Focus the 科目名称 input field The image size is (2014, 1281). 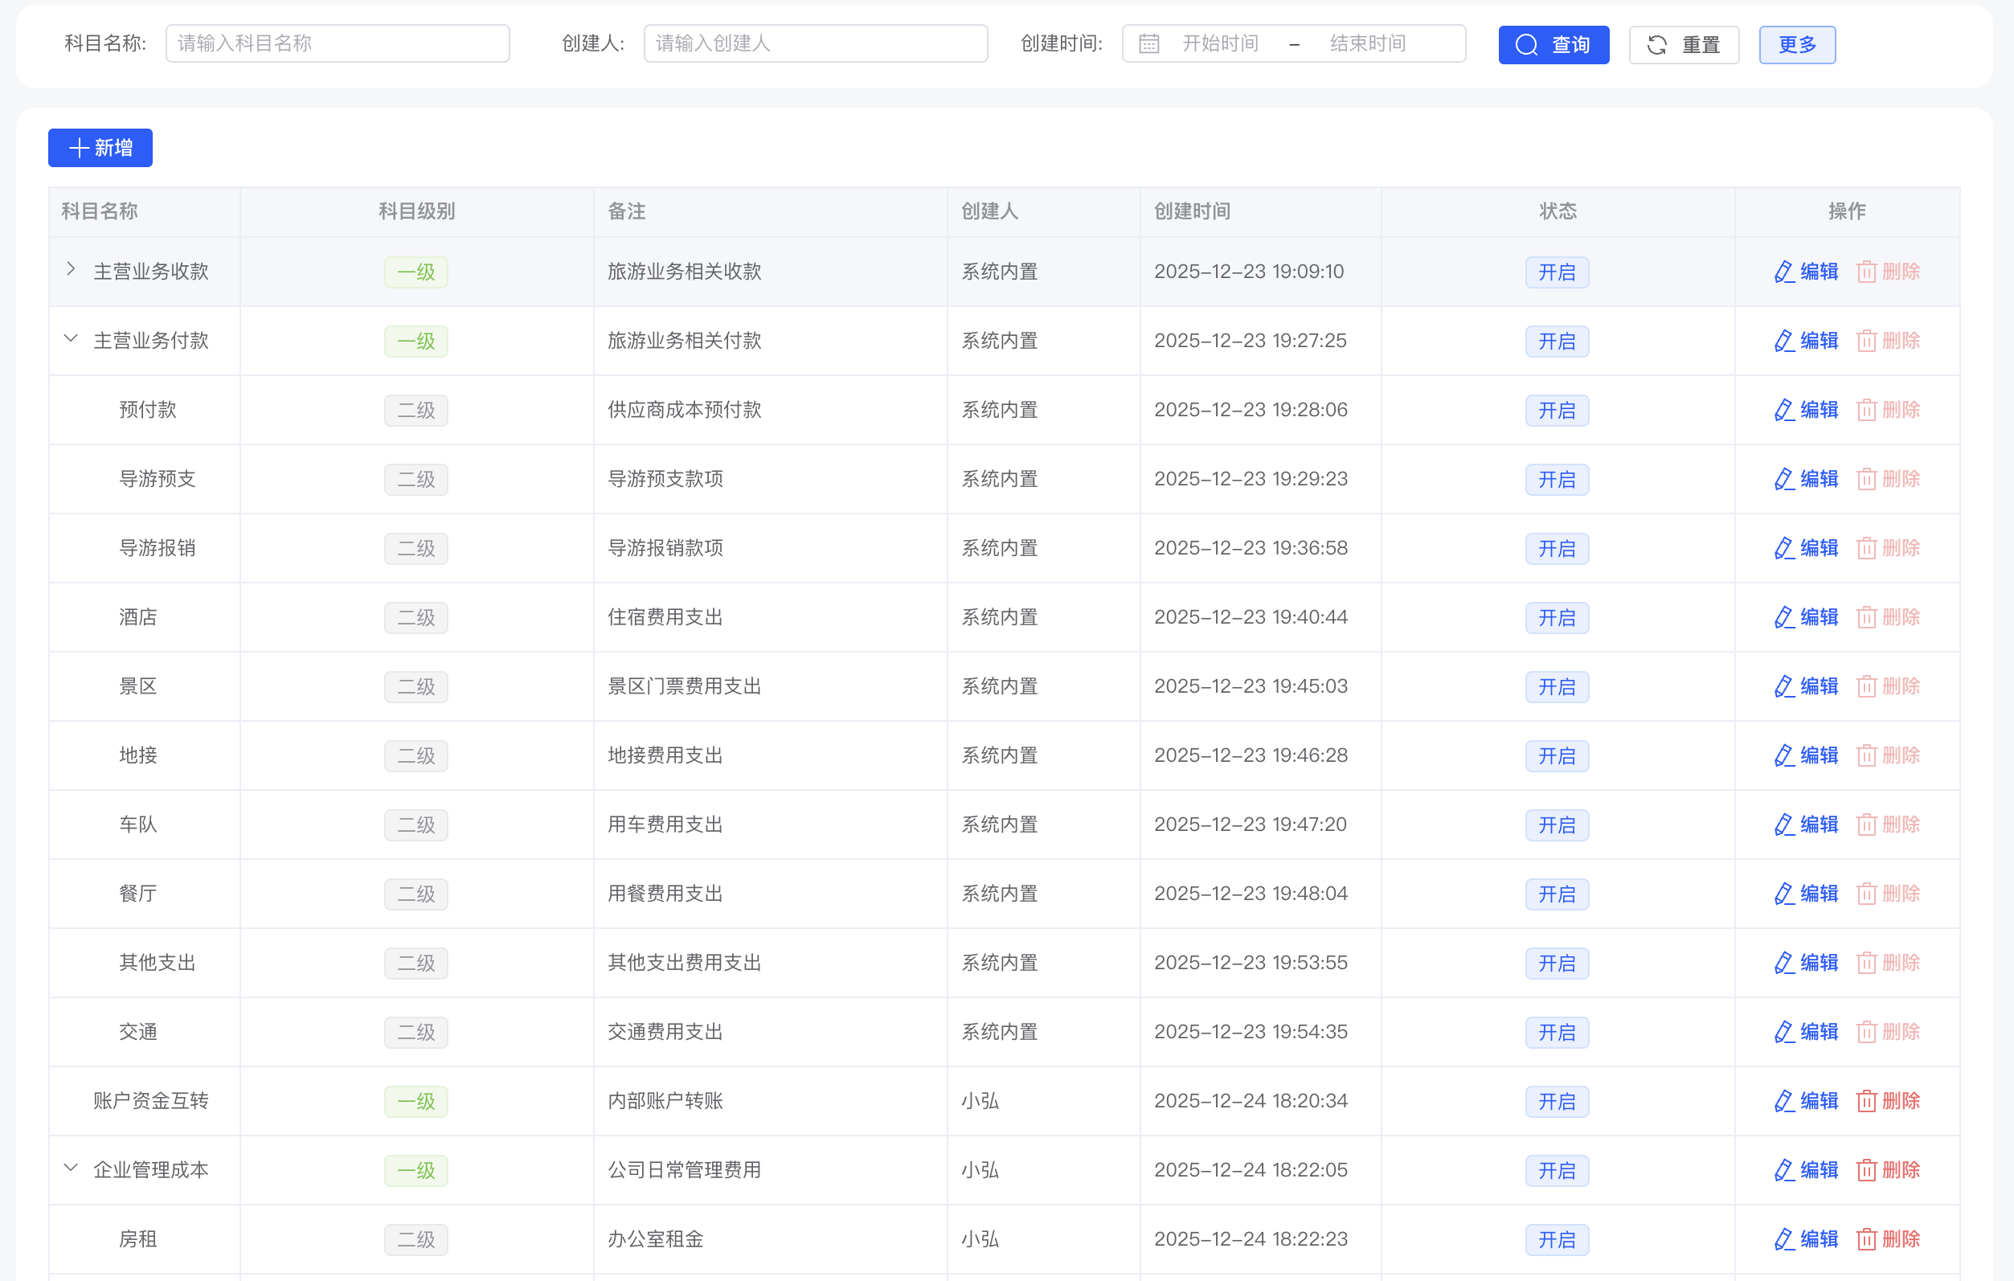[x=337, y=43]
